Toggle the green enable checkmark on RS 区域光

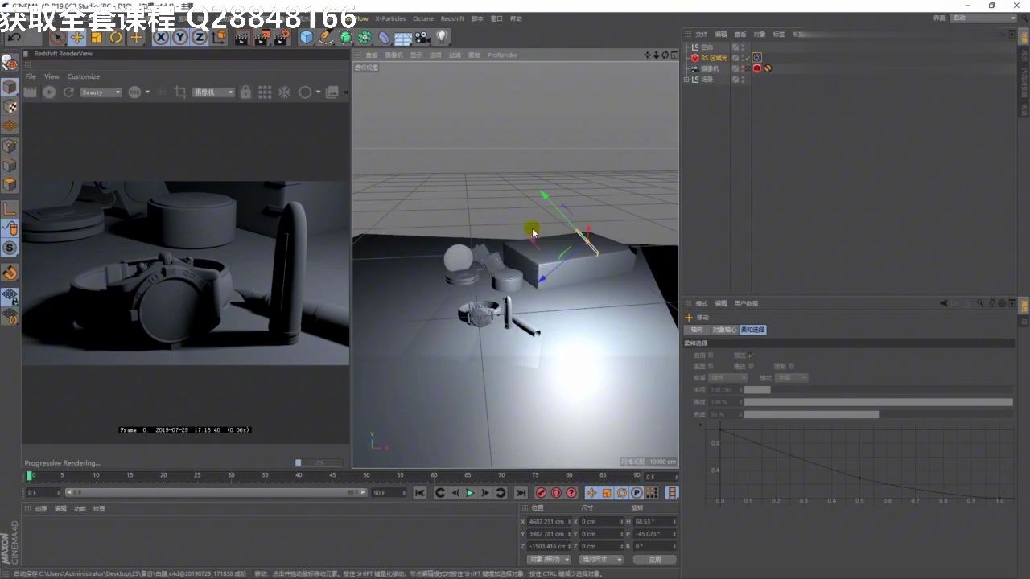point(748,58)
